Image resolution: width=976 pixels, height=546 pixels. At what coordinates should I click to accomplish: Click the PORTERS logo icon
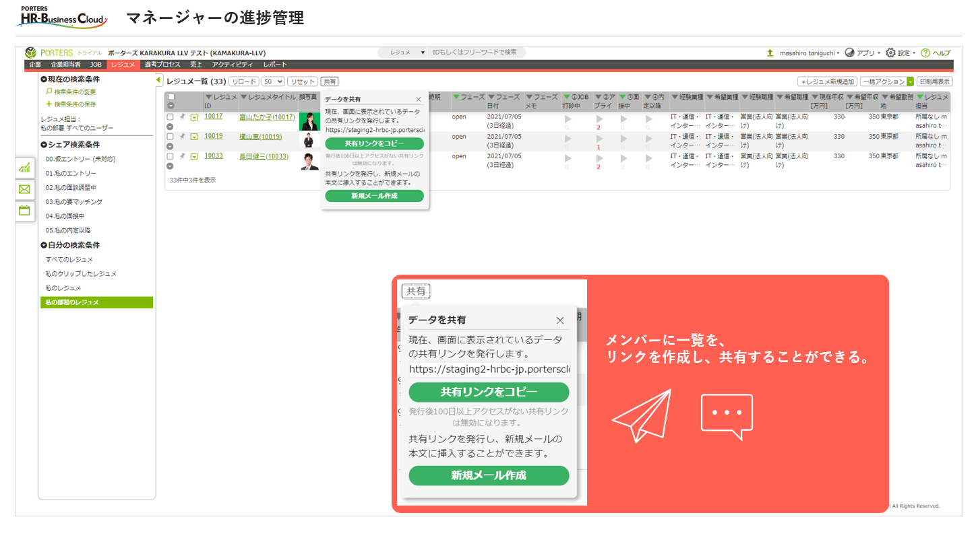pos(30,53)
